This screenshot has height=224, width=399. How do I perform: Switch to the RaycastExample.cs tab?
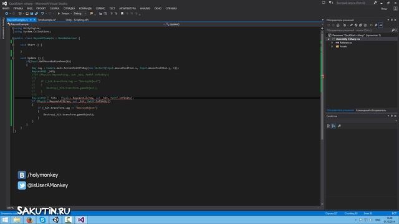[17, 20]
